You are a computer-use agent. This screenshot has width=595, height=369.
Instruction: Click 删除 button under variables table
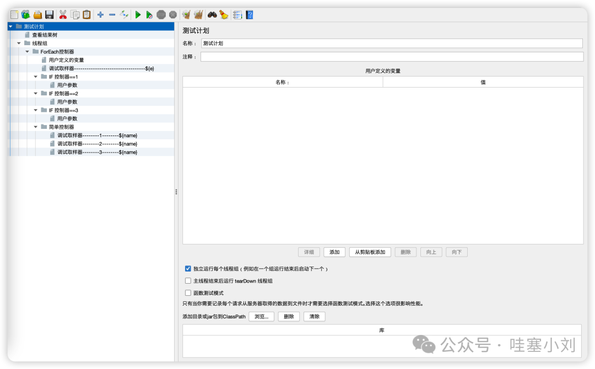pyautogui.click(x=405, y=252)
